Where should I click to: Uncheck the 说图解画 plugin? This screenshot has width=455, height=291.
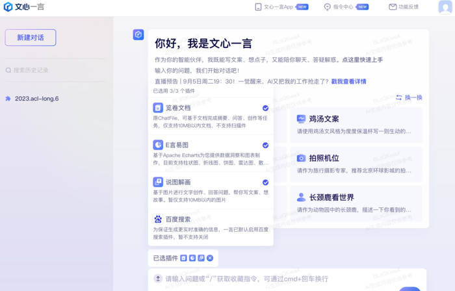point(265,183)
